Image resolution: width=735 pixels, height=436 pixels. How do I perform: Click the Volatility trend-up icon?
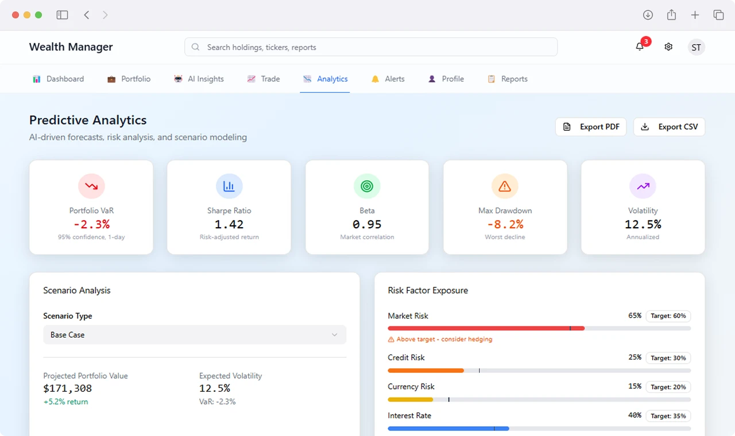pos(643,186)
